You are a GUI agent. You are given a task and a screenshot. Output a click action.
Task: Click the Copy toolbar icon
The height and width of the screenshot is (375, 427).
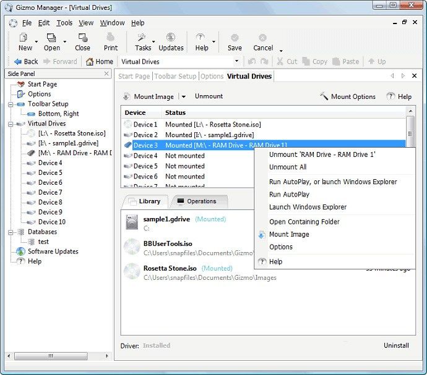pyautogui.click(x=306, y=61)
